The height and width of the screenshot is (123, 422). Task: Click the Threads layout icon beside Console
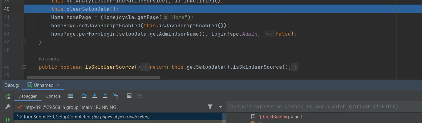click(71, 96)
